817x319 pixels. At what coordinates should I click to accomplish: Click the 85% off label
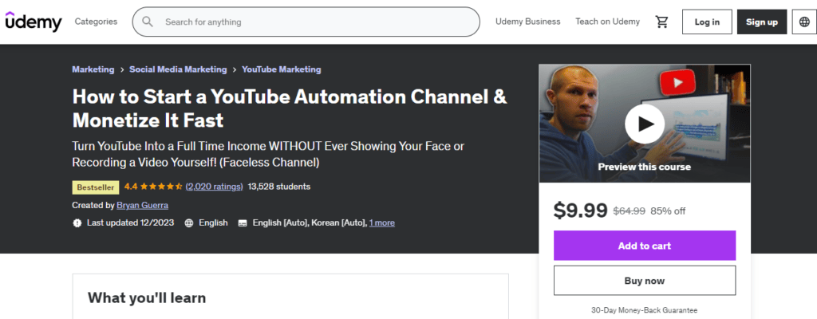[x=668, y=211]
